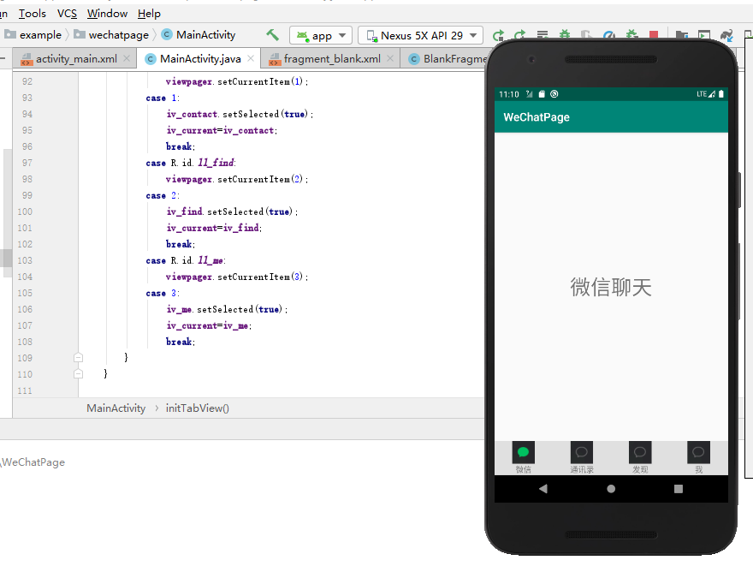Click 'iv_me.setSelected(true);' code line
The width and height of the screenshot is (753, 566).
point(227,309)
